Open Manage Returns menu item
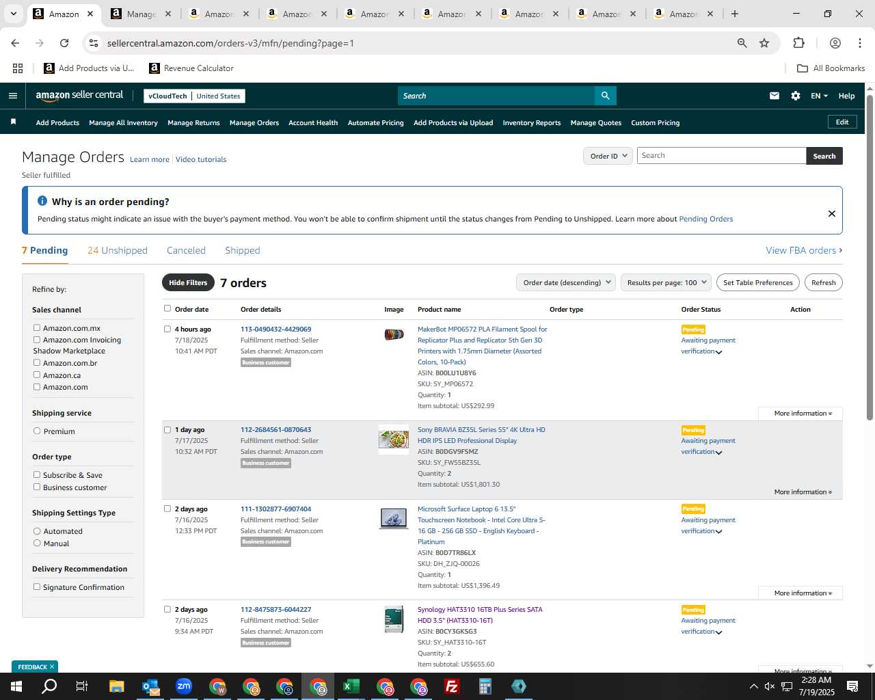The image size is (875, 700). coord(193,123)
